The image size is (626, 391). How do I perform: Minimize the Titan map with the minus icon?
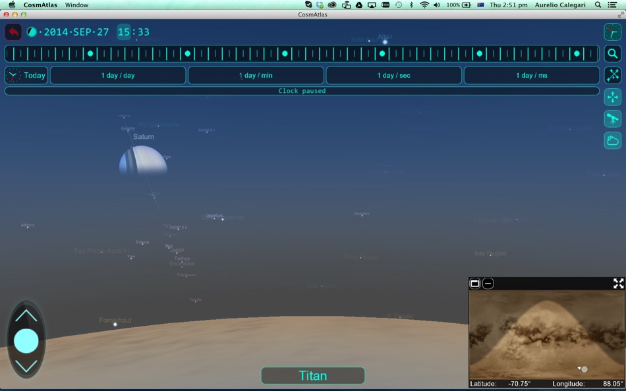pos(488,284)
